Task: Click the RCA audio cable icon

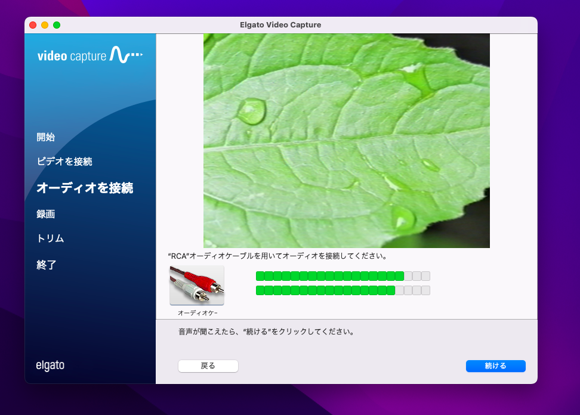Action: pos(197,286)
